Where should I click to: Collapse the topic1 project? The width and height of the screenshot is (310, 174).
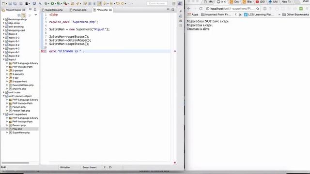pyautogui.click(x=3, y=59)
